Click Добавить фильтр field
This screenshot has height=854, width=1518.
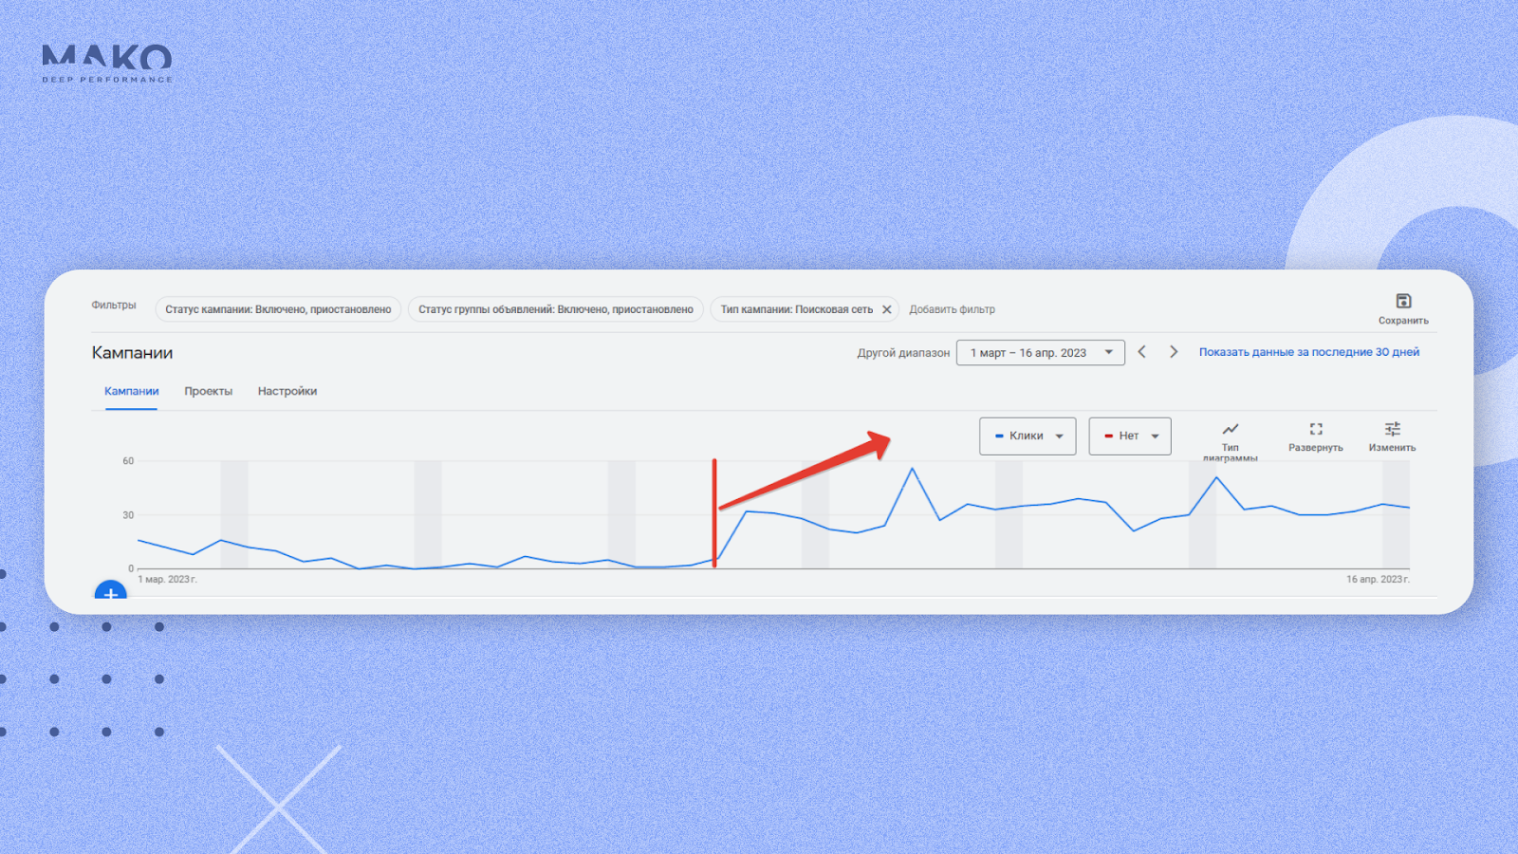953,309
